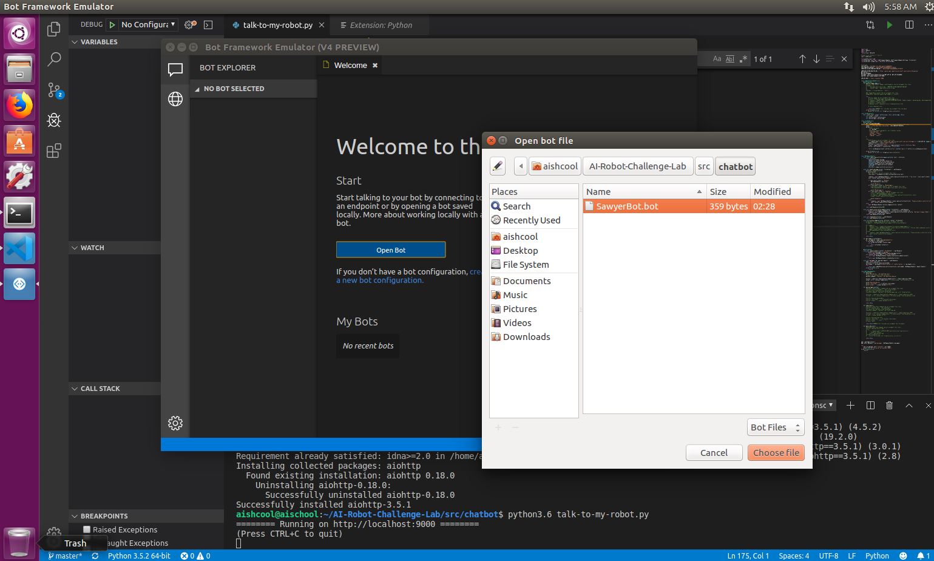Viewport: 934px width, 561px height.
Task: Switch to talk-to-my-robot.py editor tab
Action: pos(278,25)
